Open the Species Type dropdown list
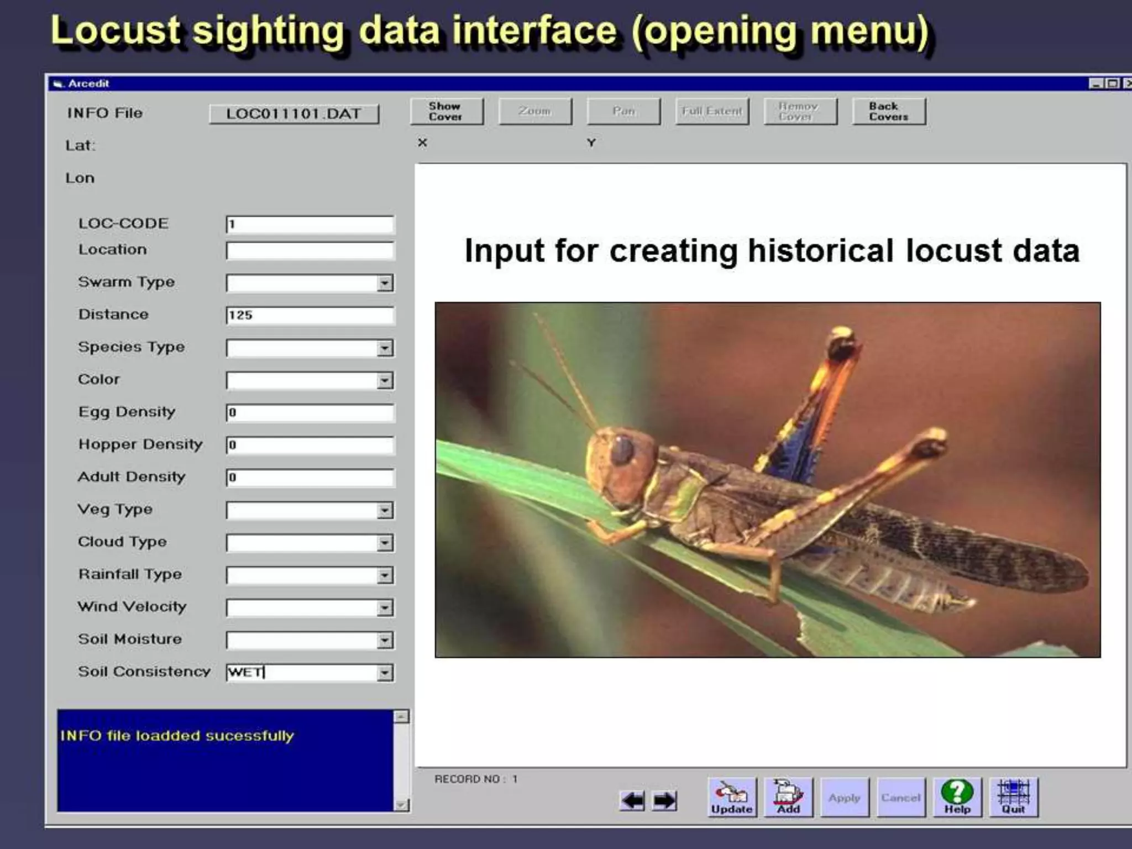 click(x=385, y=348)
